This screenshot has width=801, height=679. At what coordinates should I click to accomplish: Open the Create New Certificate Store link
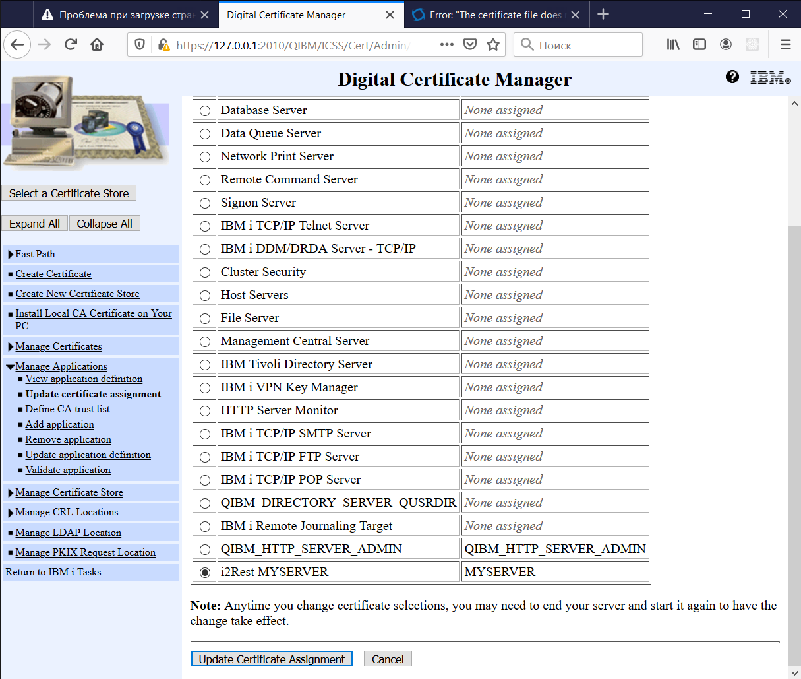tap(77, 294)
